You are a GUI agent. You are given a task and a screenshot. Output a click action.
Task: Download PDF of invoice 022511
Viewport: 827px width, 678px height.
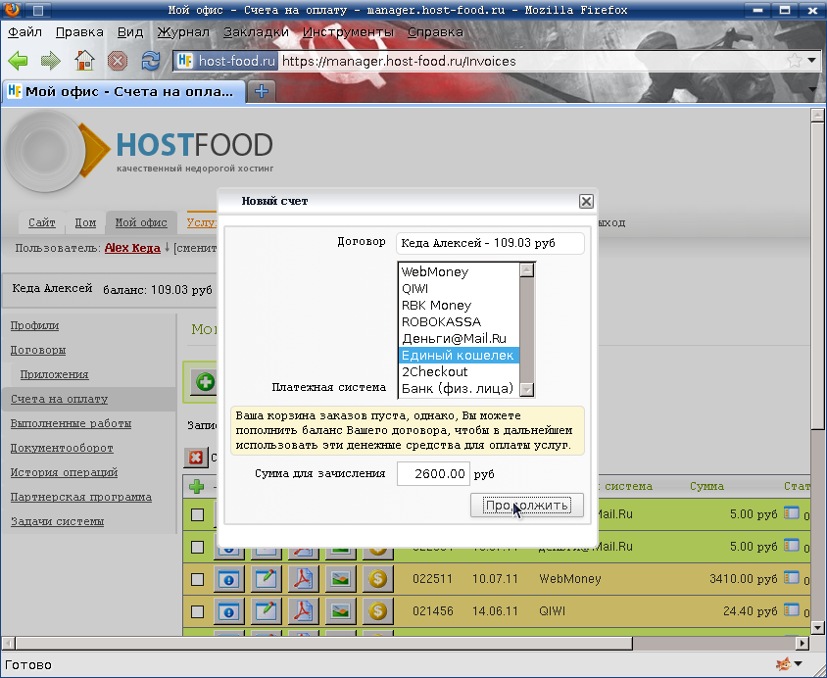coord(304,579)
